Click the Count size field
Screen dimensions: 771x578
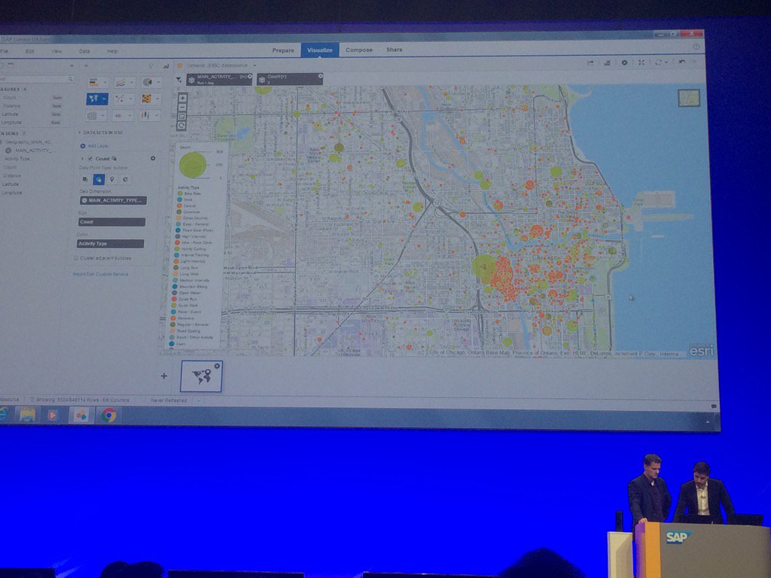pyautogui.click(x=111, y=222)
